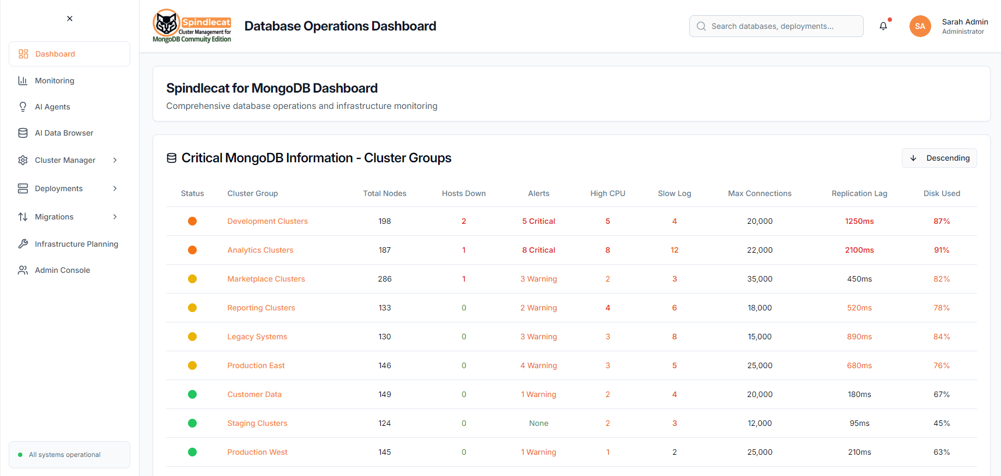Image resolution: width=1001 pixels, height=476 pixels.
Task: Expand the Migrations submenu chevron
Action: [115, 217]
